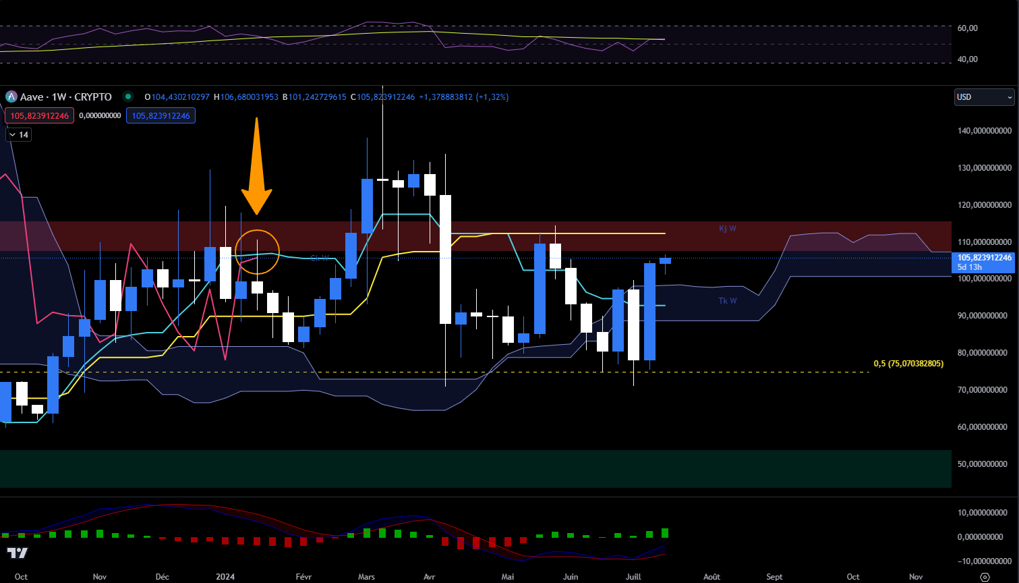Click the Aave symbol logo icon
This screenshot has width=1019, height=583.
point(11,97)
